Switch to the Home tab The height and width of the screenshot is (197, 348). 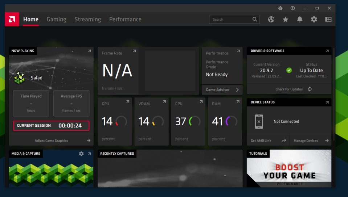tap(31, 20)
